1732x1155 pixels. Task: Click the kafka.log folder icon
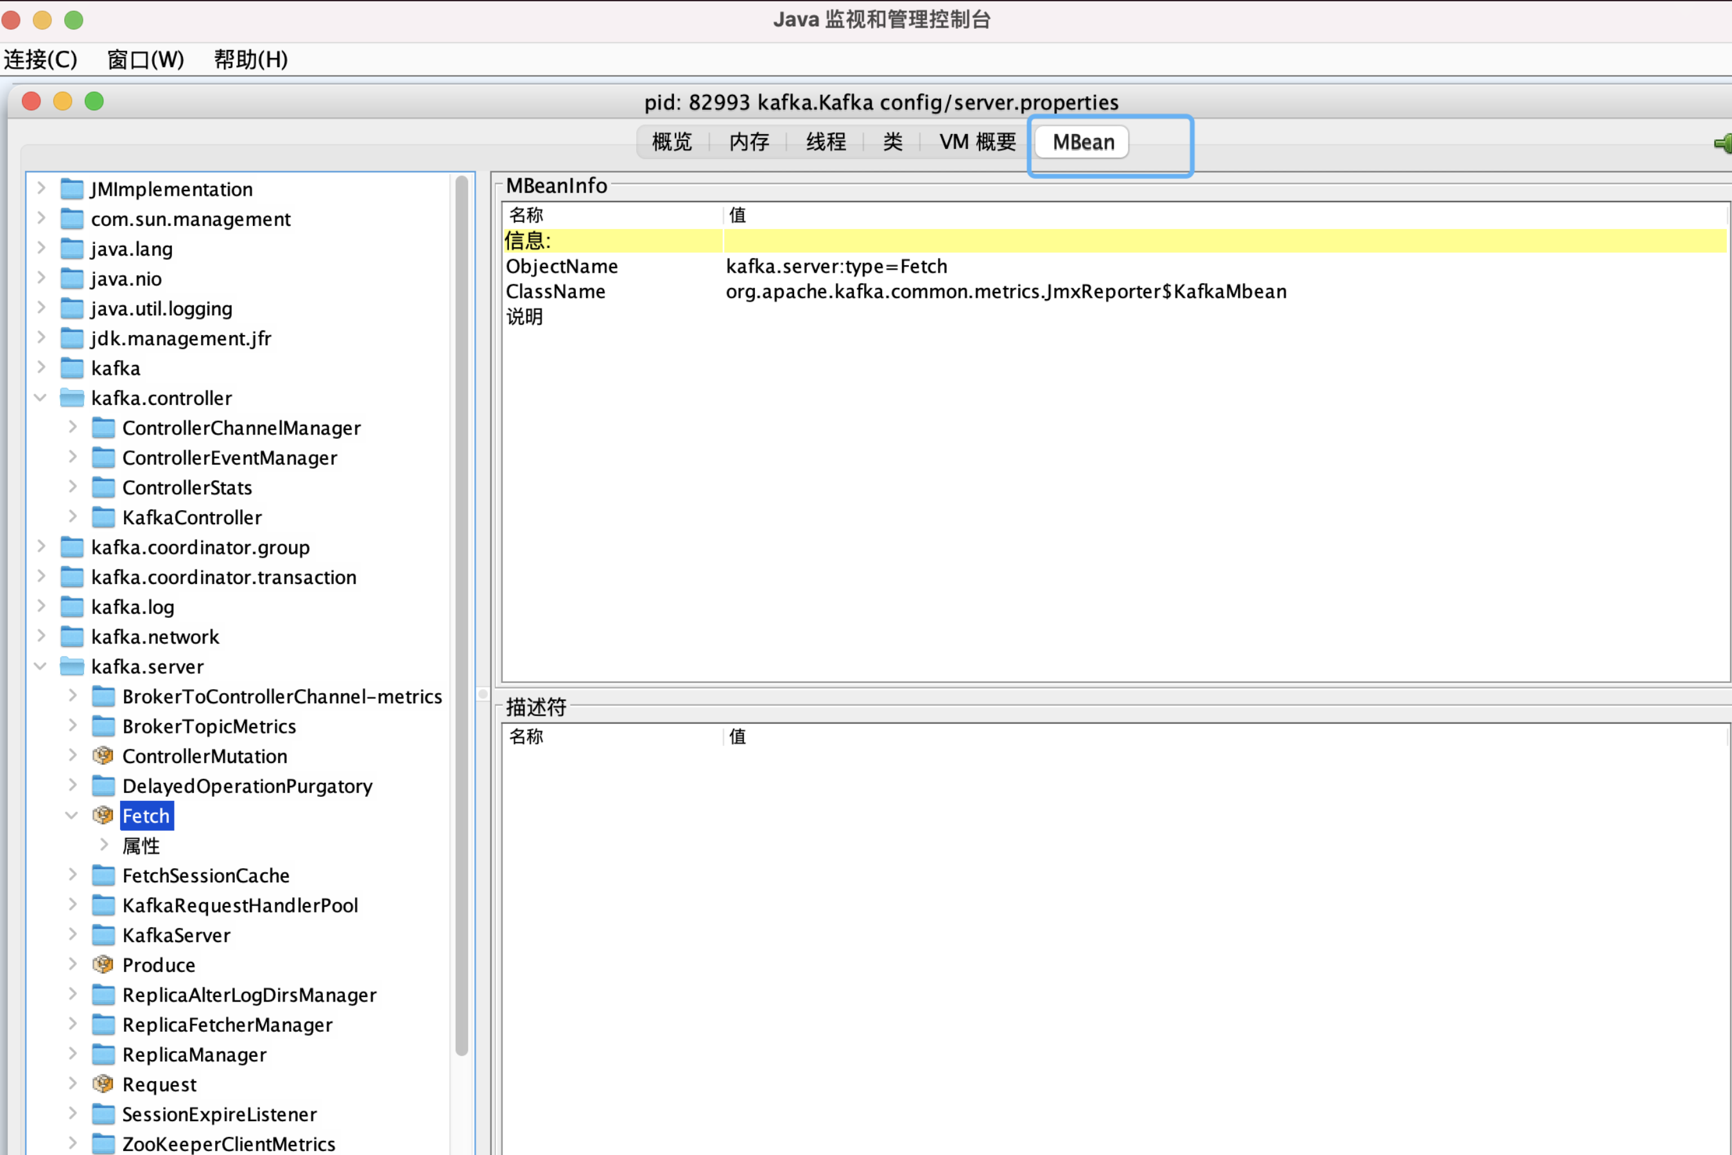pos(71,606)
